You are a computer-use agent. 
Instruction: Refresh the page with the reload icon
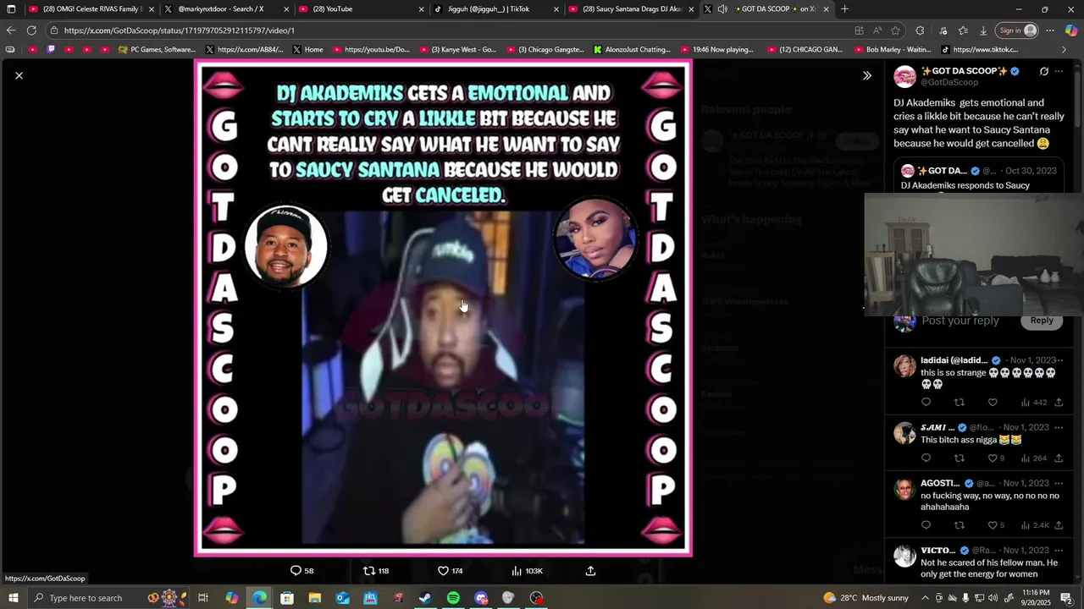coord(31,30)
